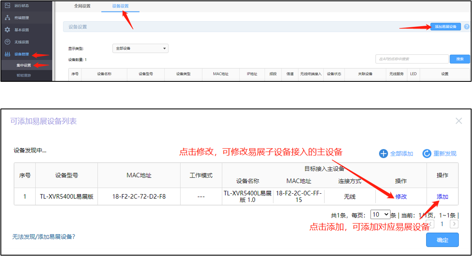Image resolution: width=472 pixels, height=256 pixels.
Task: Open the 显示类型 全部设备 dropdown
Action: coord(140,48)
